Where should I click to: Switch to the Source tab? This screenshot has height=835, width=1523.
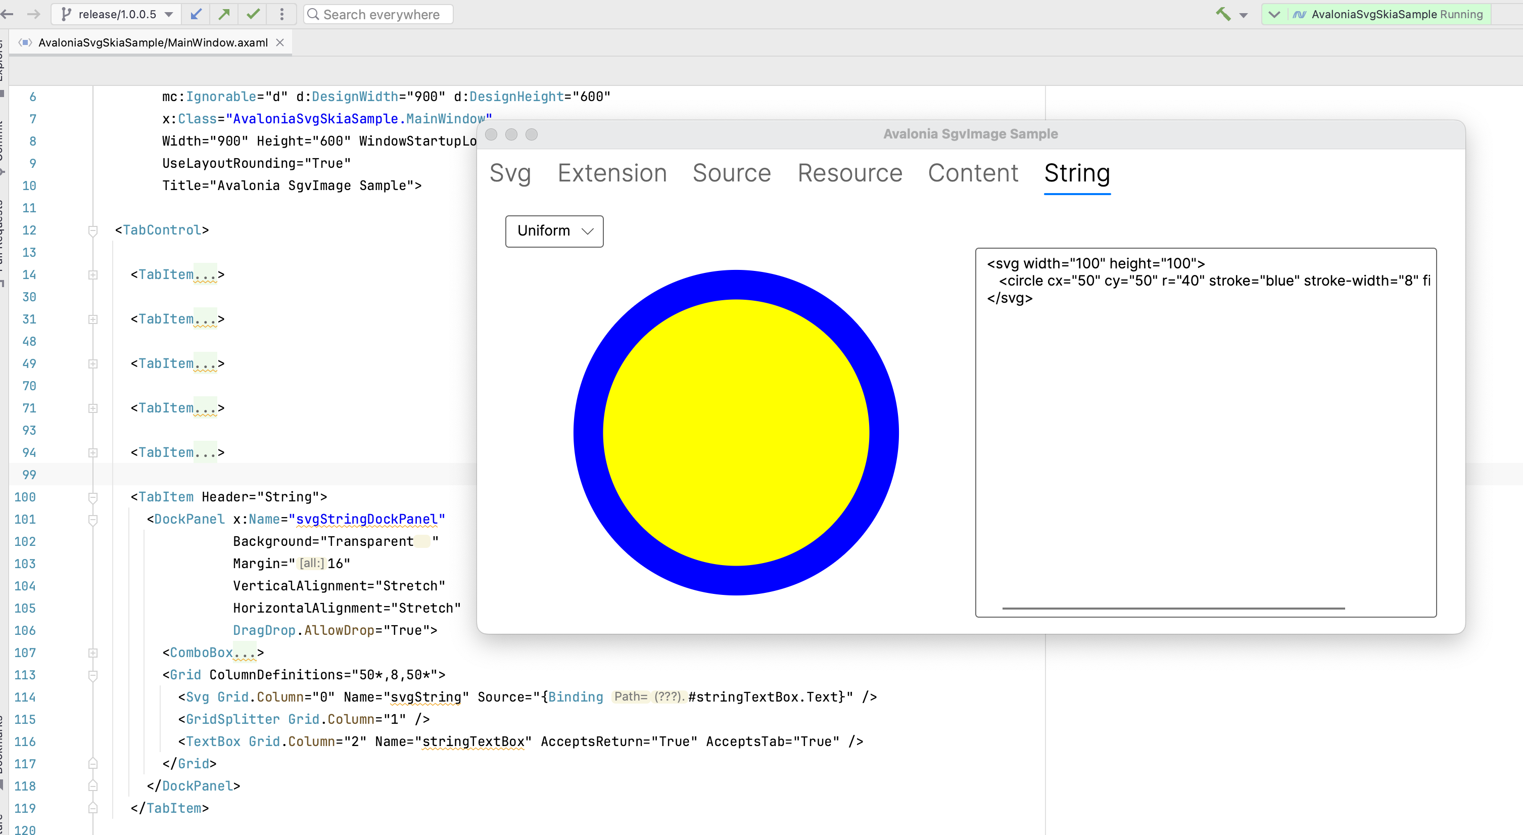click(731, 173)
